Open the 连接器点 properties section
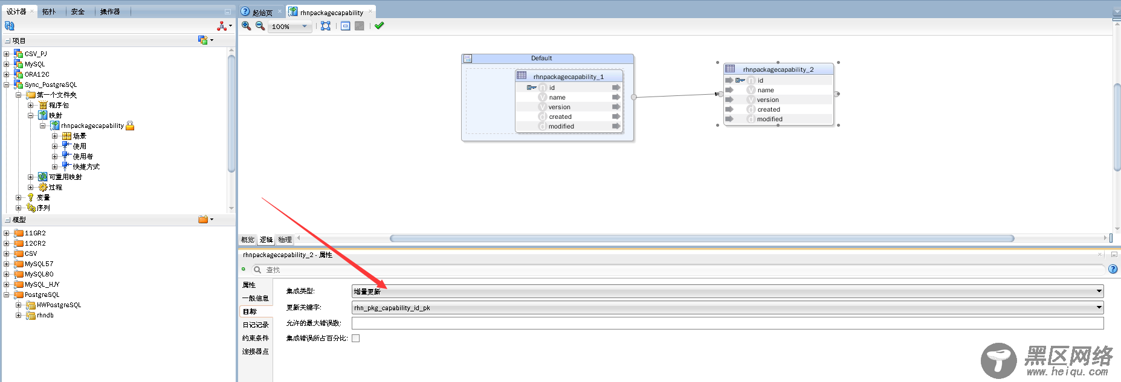The width and height of the screenshot is (1121, 382). tap(256, 351)
